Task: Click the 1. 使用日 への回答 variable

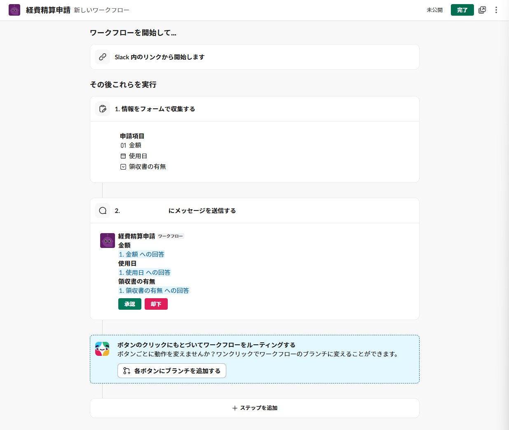Action: pos(145,273)
